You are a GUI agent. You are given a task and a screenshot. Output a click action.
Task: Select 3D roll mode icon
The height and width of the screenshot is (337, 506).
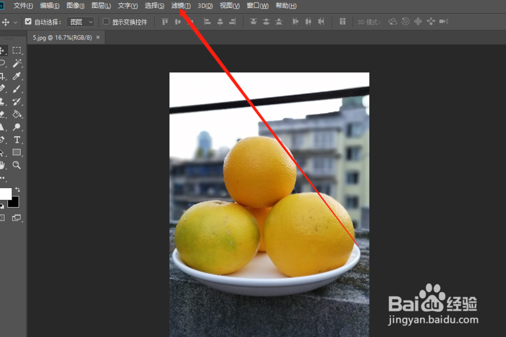click(x=405, y=22)
